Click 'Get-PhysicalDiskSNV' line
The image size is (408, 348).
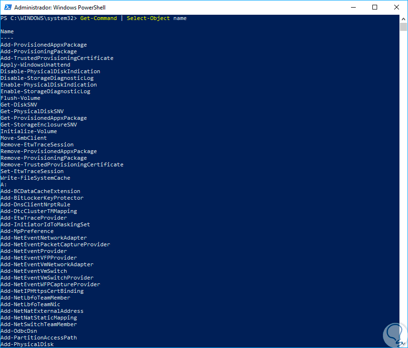(32, 112)
